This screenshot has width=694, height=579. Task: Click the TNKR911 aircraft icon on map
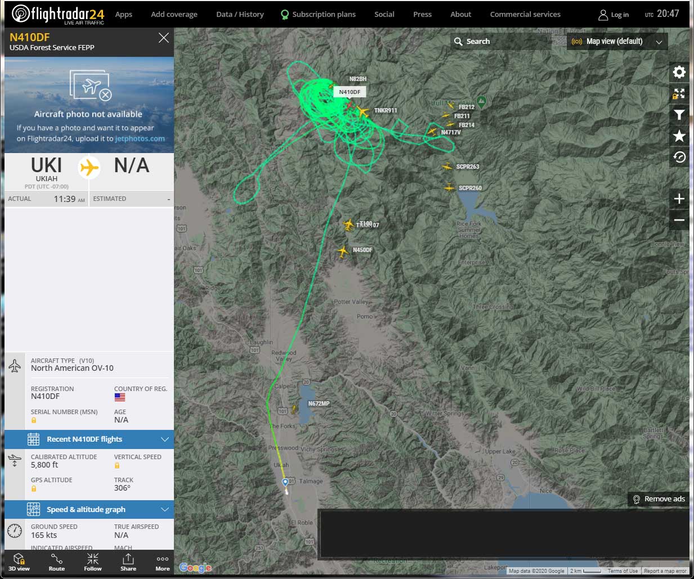coord(363,111)
